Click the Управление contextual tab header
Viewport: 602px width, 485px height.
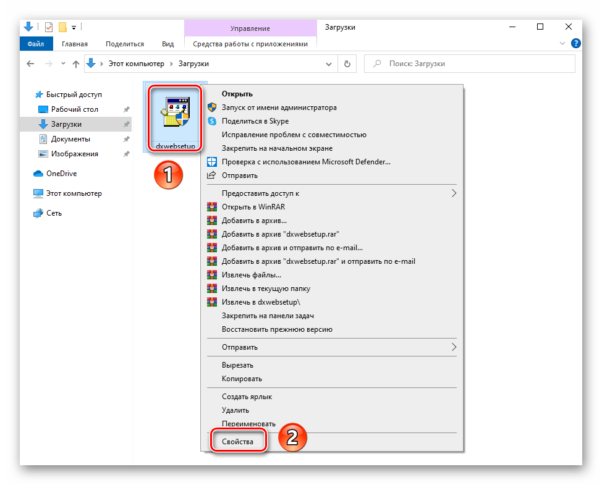[x=250, y=28]
